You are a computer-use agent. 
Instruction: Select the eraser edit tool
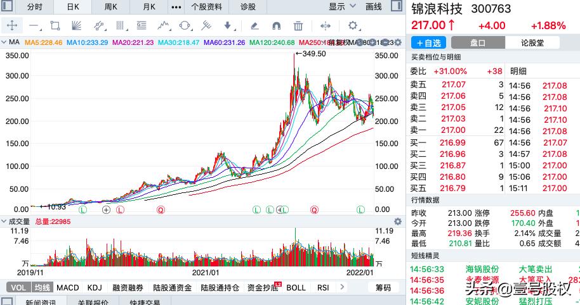[x=254, y=26]
